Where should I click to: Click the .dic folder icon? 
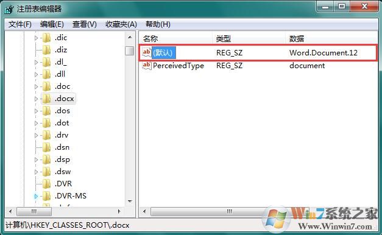46,38
